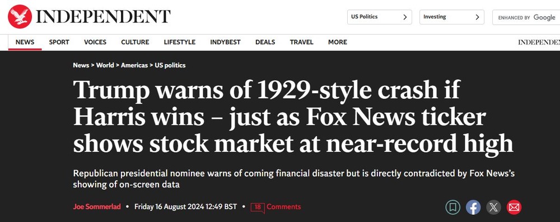Screen dimensions: 560x222
Task: Share the article via Facebook icon
Action: 473,207
